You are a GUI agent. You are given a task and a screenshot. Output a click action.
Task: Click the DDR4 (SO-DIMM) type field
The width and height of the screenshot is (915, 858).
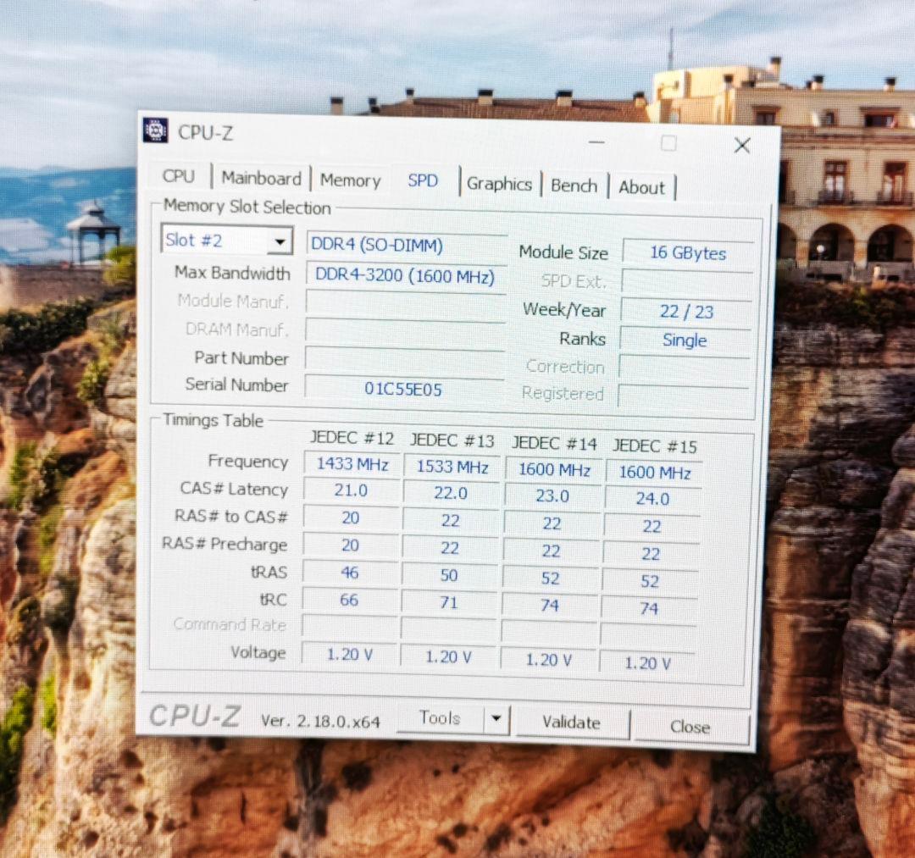[407, 244]
